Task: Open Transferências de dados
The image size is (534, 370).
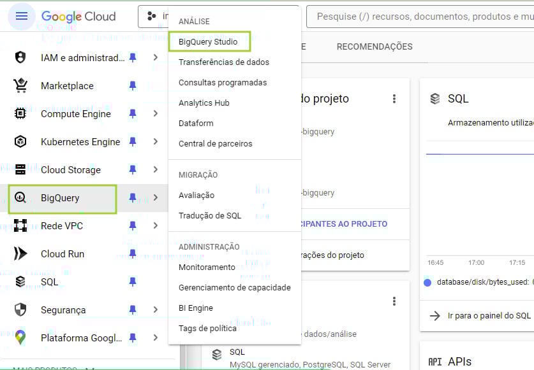Action: click(x=224, y=62)
